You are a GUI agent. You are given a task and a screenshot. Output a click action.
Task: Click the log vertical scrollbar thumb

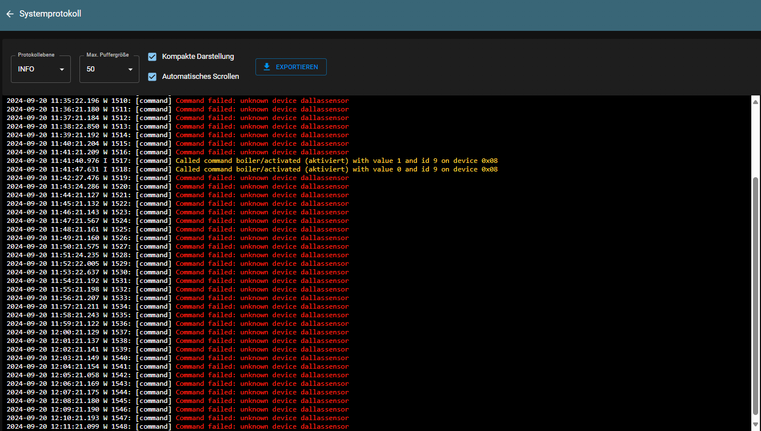756,296
